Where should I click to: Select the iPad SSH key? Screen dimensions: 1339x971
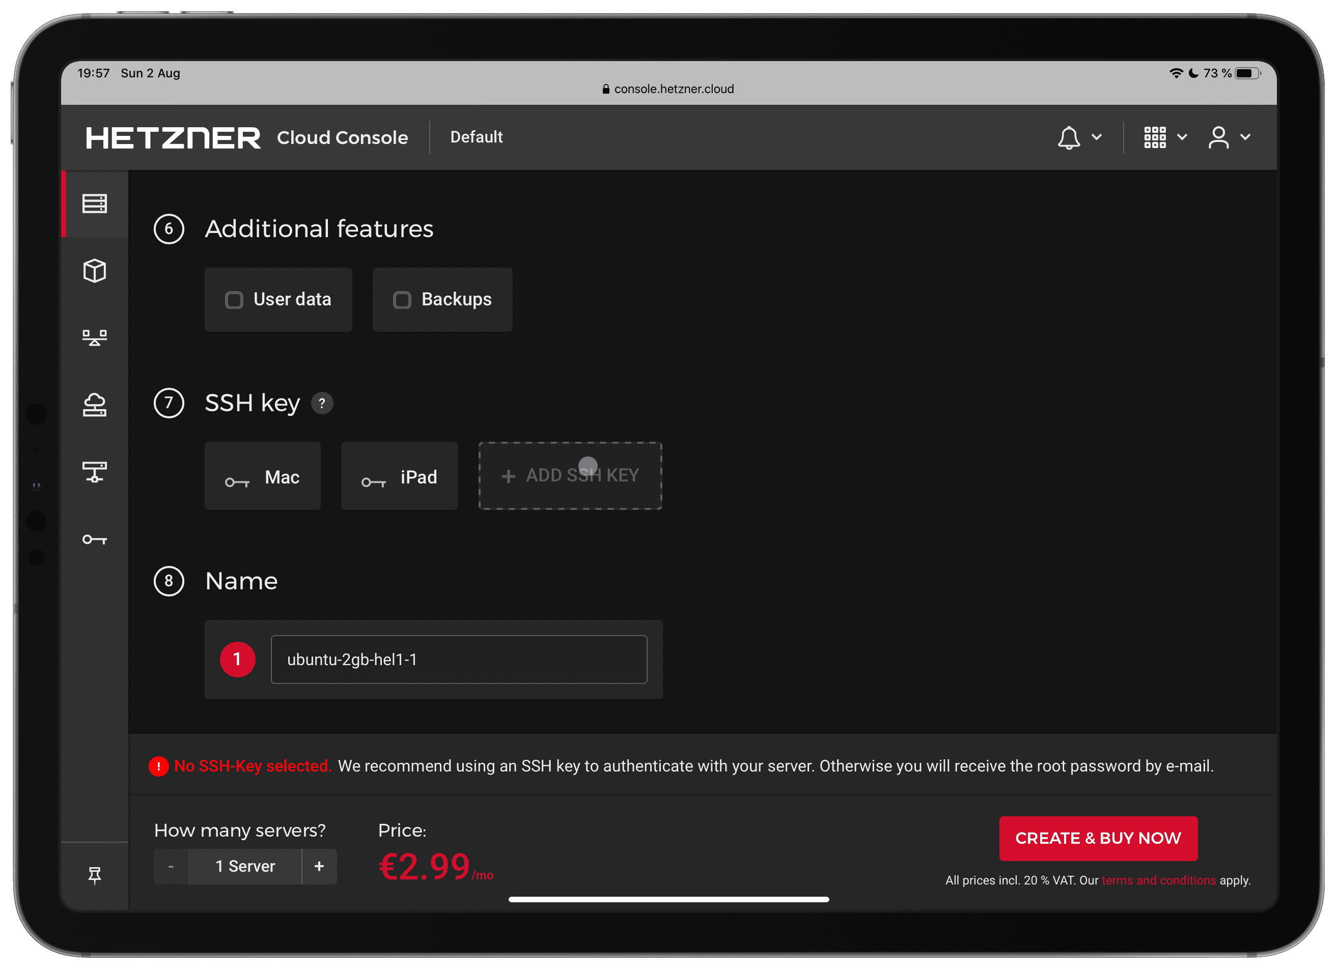pos(400,476)
